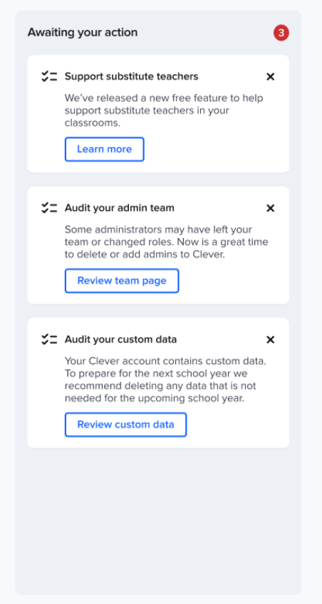Click the checklist icon beside Audit your admin team

click(x=49, y=208)
